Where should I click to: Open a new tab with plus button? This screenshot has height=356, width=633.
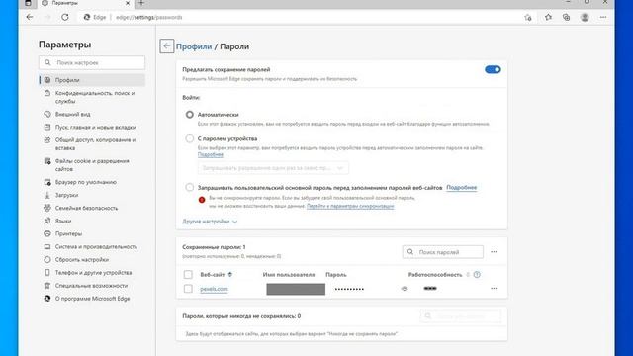coord(141,3)
